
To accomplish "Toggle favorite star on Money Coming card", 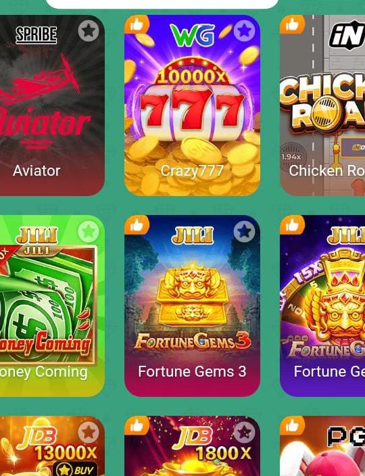I will [x=89, y=232].
